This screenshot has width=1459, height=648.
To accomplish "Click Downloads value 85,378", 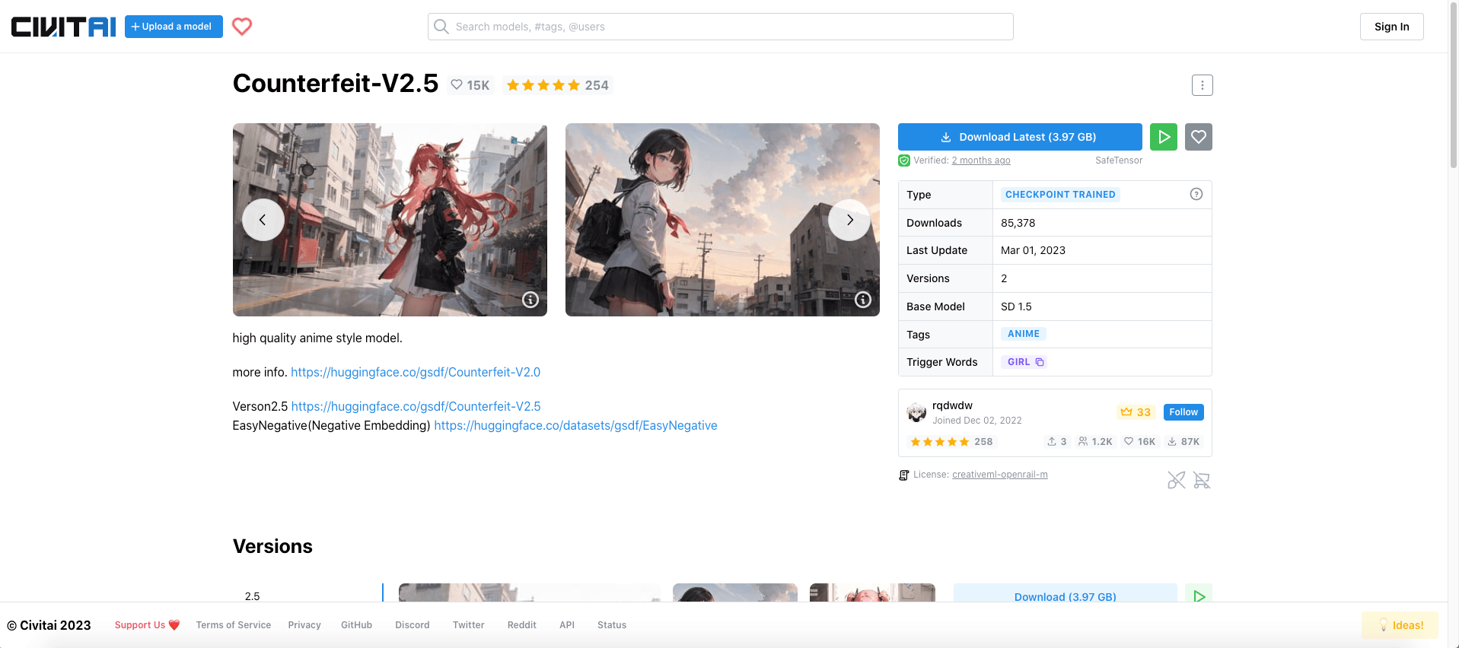I will tap(1018, 223).
